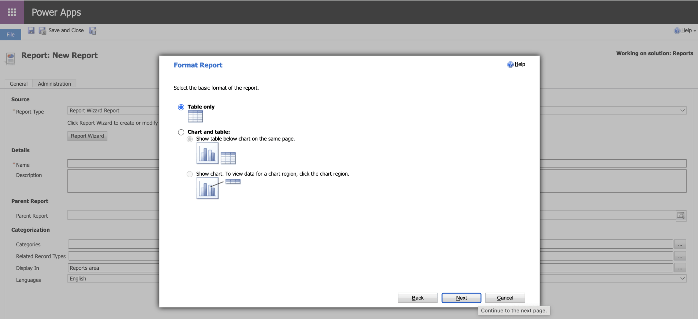698x319 pixels.
Task: Expand the Languages dropdown arrow
Action: click(682, 279)
